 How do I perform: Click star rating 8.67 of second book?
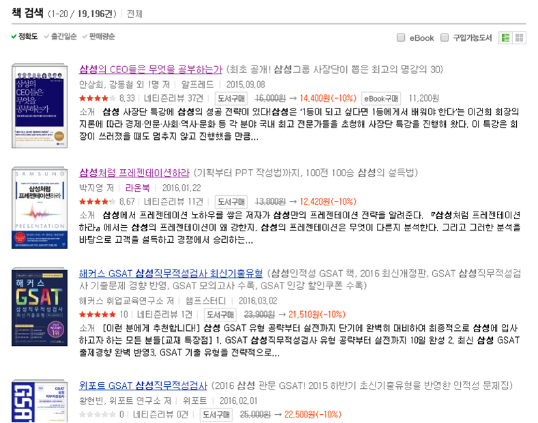(107, 201)
